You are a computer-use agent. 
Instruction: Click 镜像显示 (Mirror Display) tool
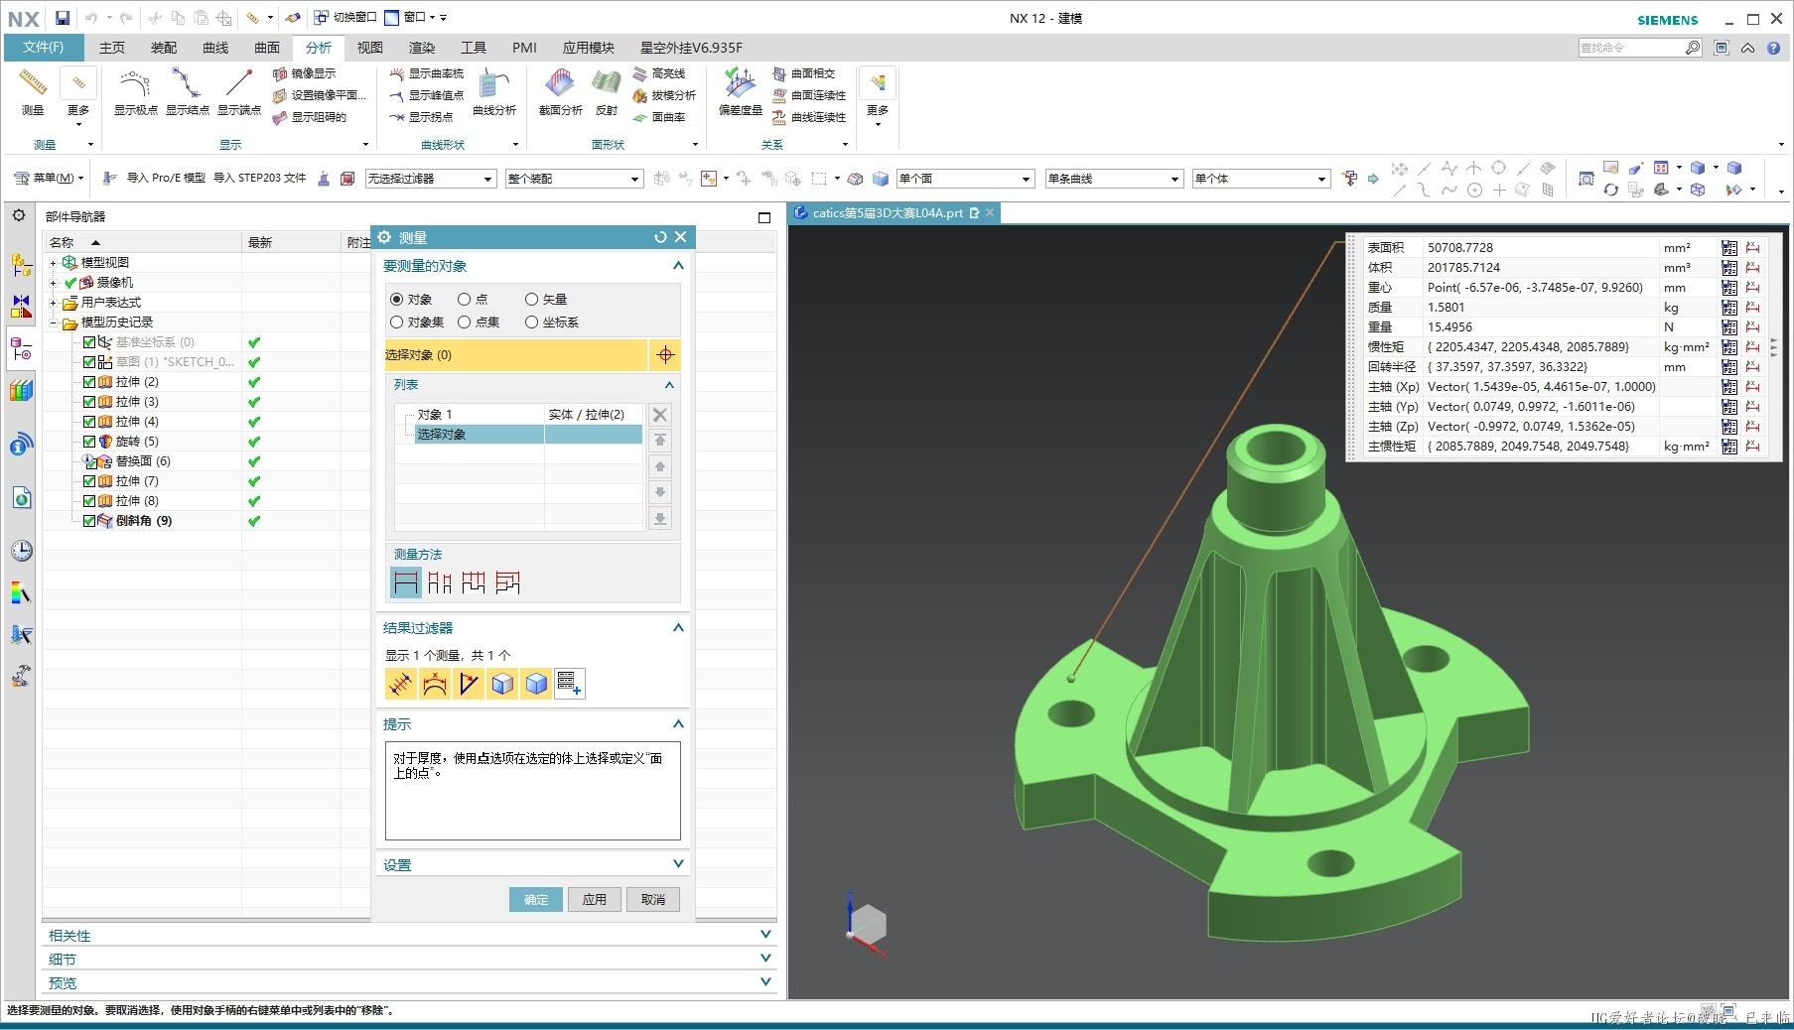click(305, 73)
